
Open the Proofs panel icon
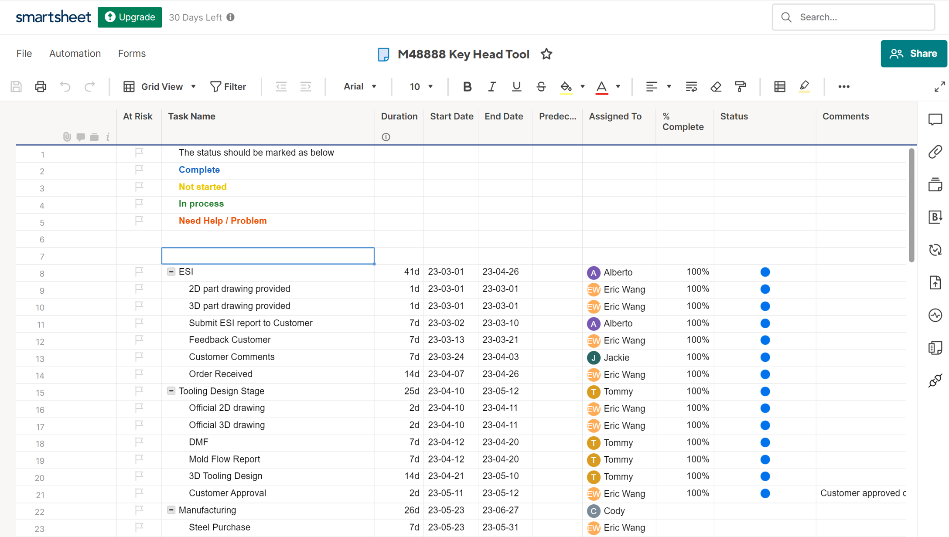[x=935, y=184]
